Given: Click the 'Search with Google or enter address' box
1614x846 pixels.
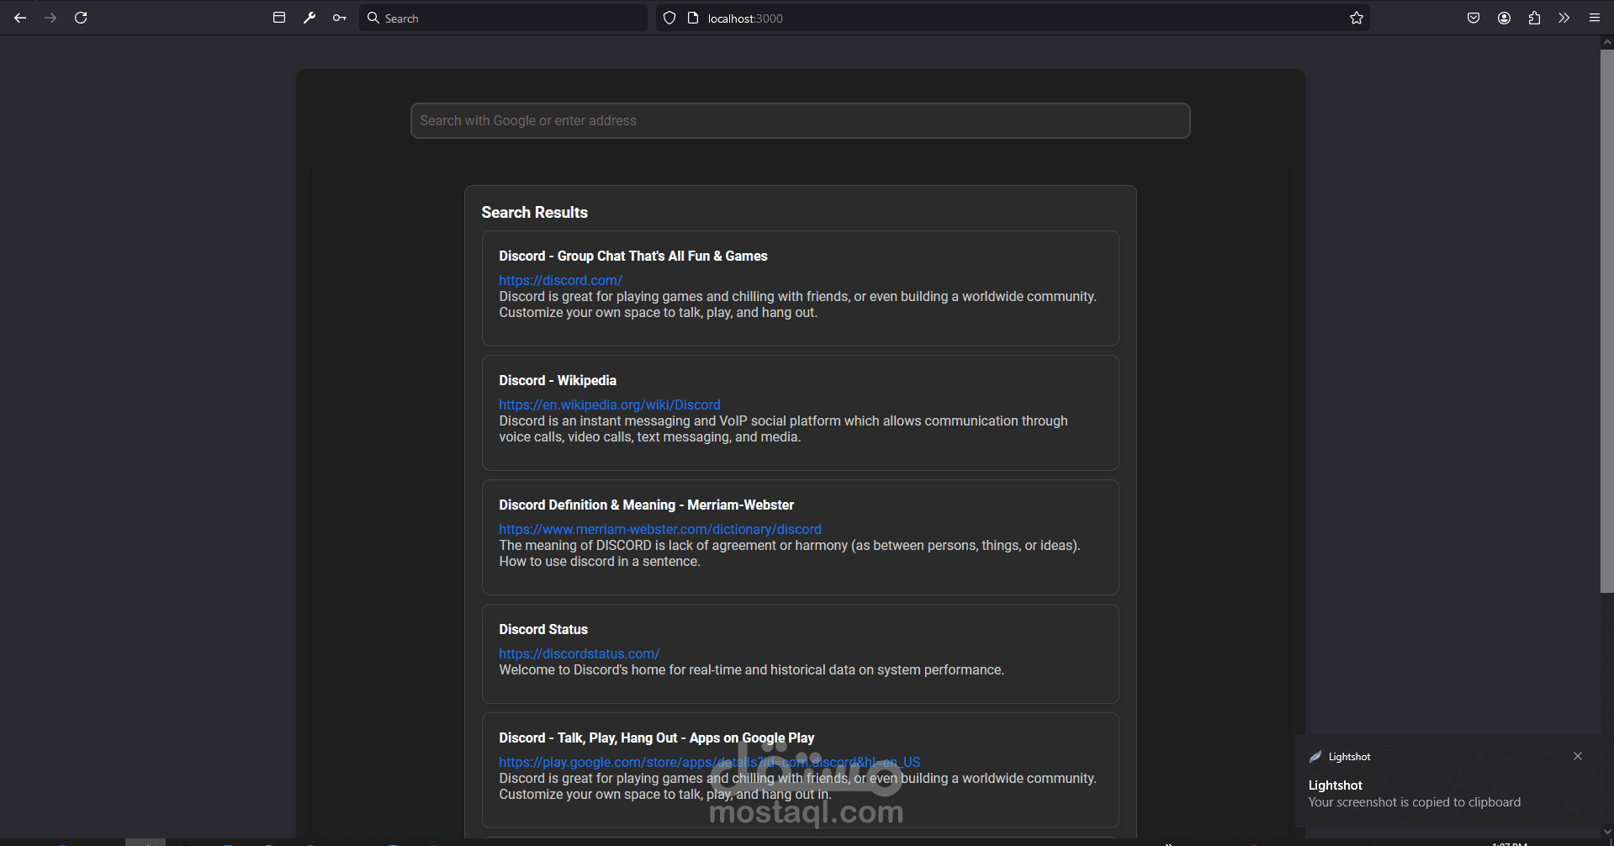Looking at the screenshot, I should (x=800, y=120).
